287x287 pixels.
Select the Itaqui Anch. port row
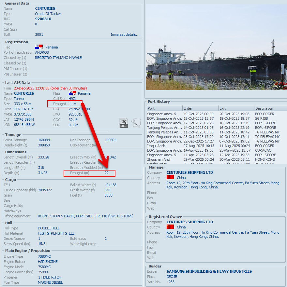[217, 146]
